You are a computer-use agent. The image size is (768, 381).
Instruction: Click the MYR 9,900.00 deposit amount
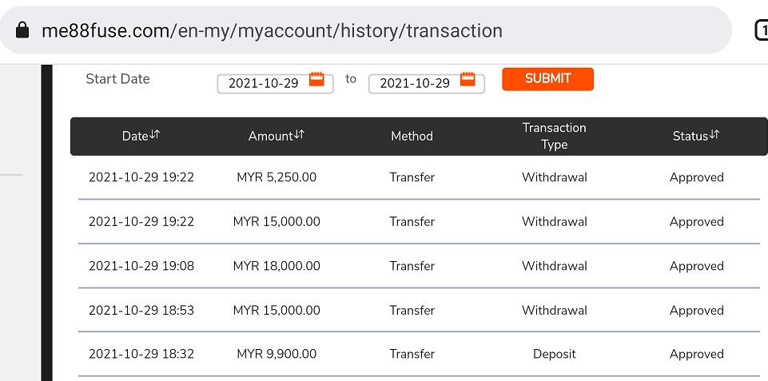(277, 354)
